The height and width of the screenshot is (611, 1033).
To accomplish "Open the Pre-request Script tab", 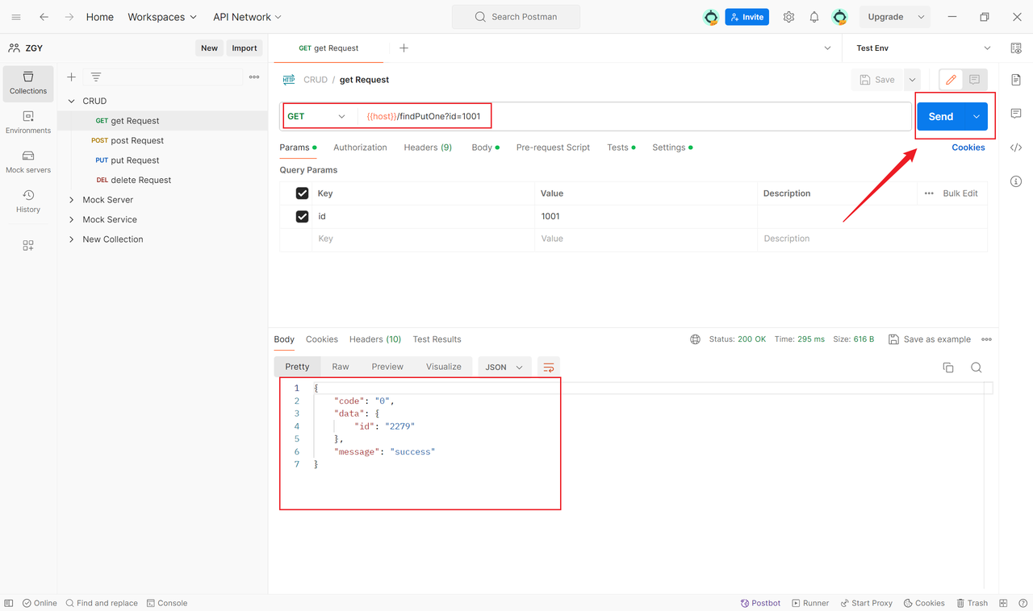I will tap(553, 148).
